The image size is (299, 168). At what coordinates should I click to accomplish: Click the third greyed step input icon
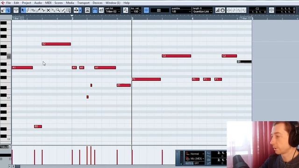click(x=239, y=10)
